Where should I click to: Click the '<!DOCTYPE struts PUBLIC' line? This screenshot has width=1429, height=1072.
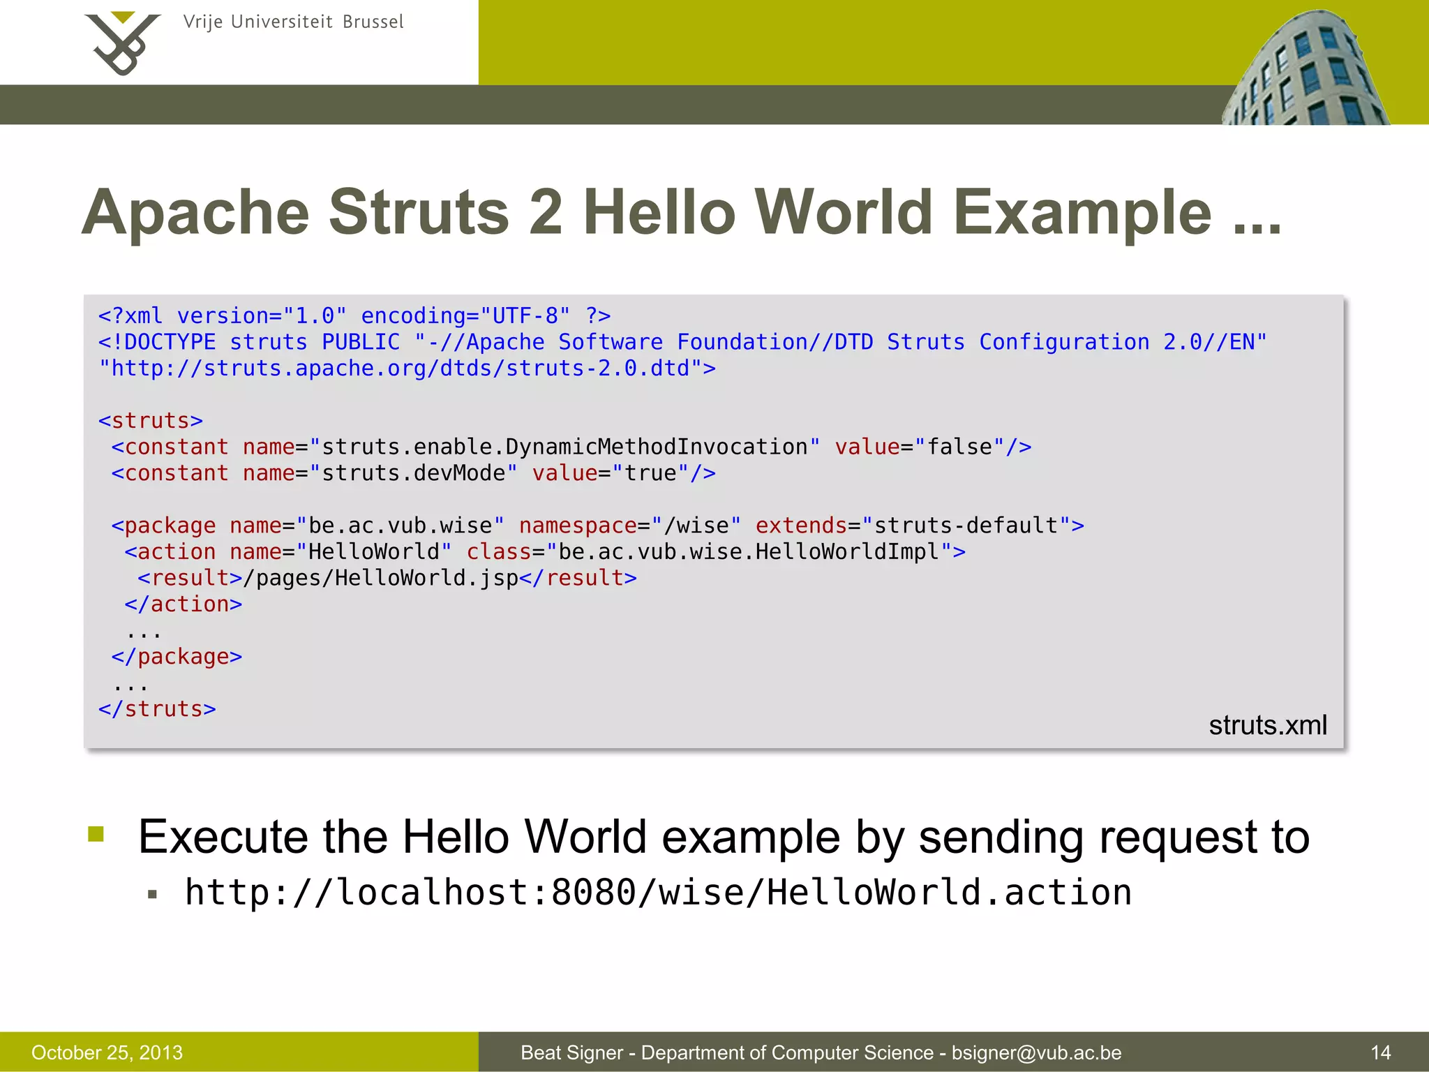tap(682, 342)
